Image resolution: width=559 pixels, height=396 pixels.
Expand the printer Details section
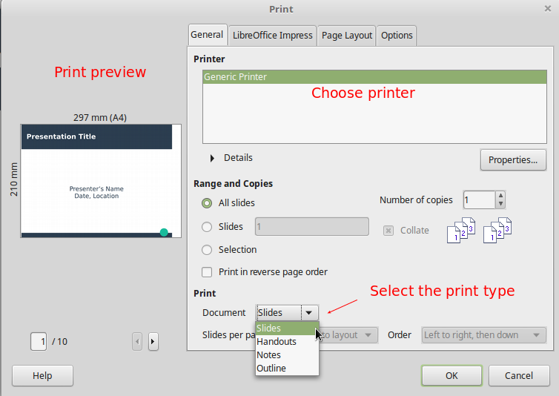pos(214,158)
